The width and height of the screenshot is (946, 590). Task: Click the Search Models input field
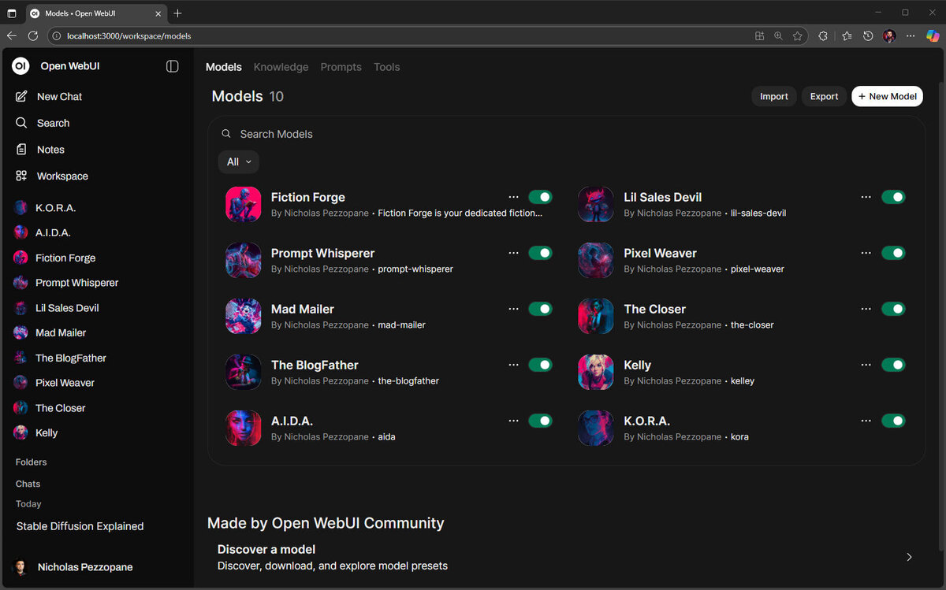pyautogui.click(x=552, y=134)
